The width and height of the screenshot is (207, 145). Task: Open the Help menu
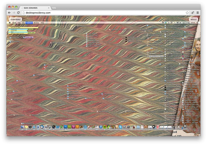point(42,23)
